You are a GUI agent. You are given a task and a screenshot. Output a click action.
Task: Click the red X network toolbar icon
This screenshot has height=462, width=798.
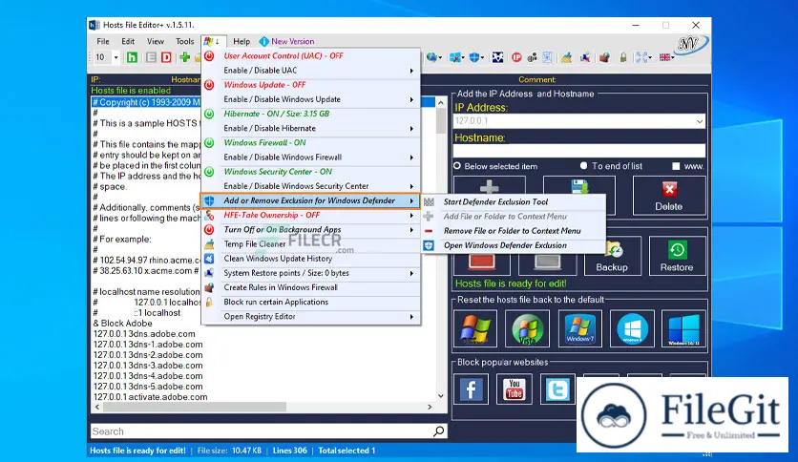pos(454,57)
